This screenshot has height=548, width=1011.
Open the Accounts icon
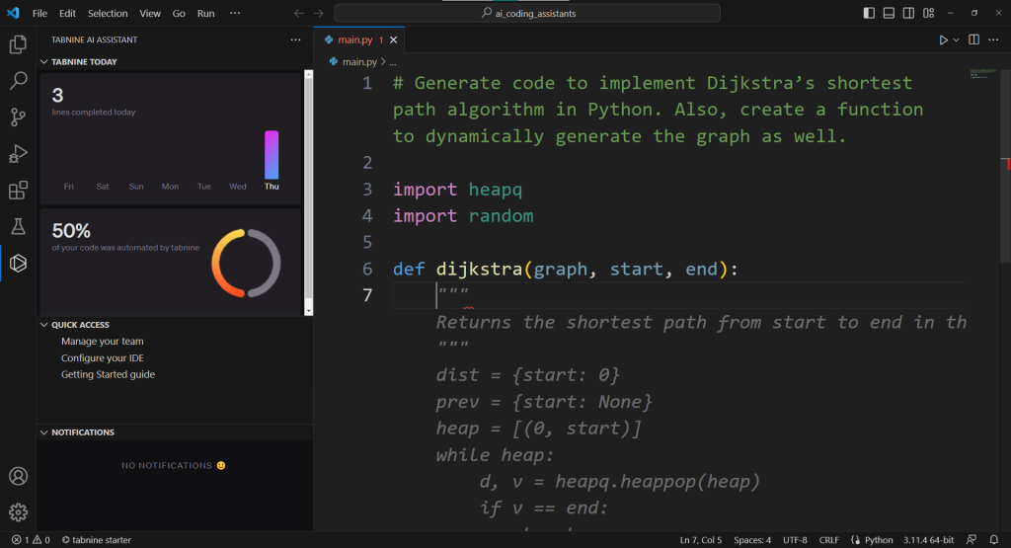pos(18,477)
